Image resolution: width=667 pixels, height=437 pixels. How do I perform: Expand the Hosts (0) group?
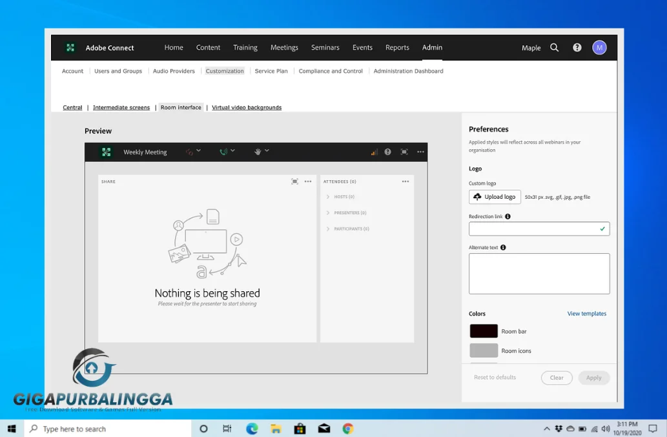[x=328, y=197]
